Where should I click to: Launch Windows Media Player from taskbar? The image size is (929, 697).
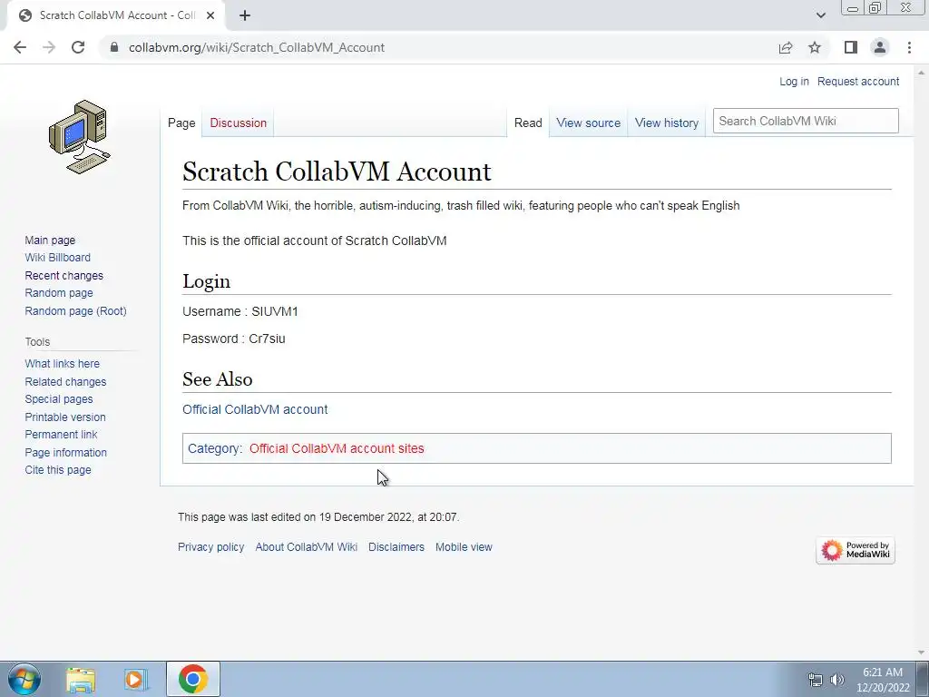tap(136, 679)
